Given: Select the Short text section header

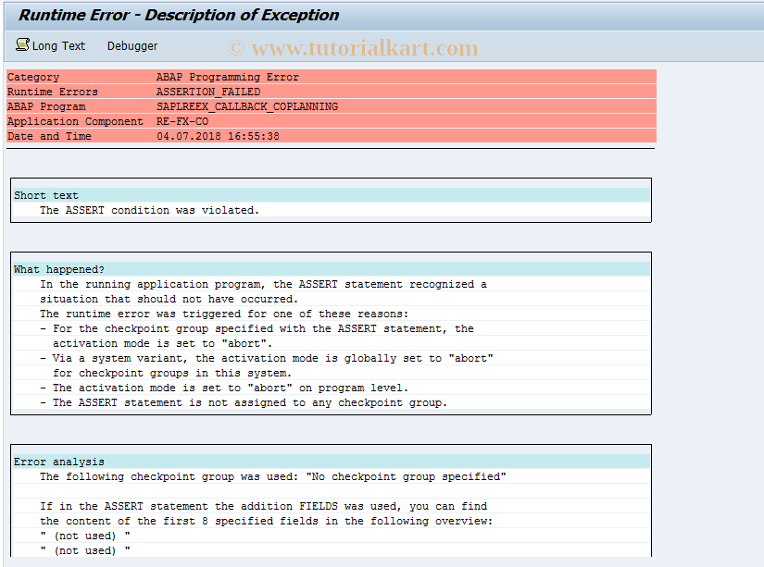Looking at the screenshot, I should click(x=43, y=195).
